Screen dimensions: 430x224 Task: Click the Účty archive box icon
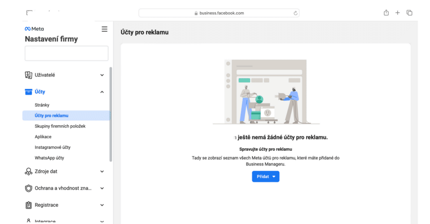(29, 92)
